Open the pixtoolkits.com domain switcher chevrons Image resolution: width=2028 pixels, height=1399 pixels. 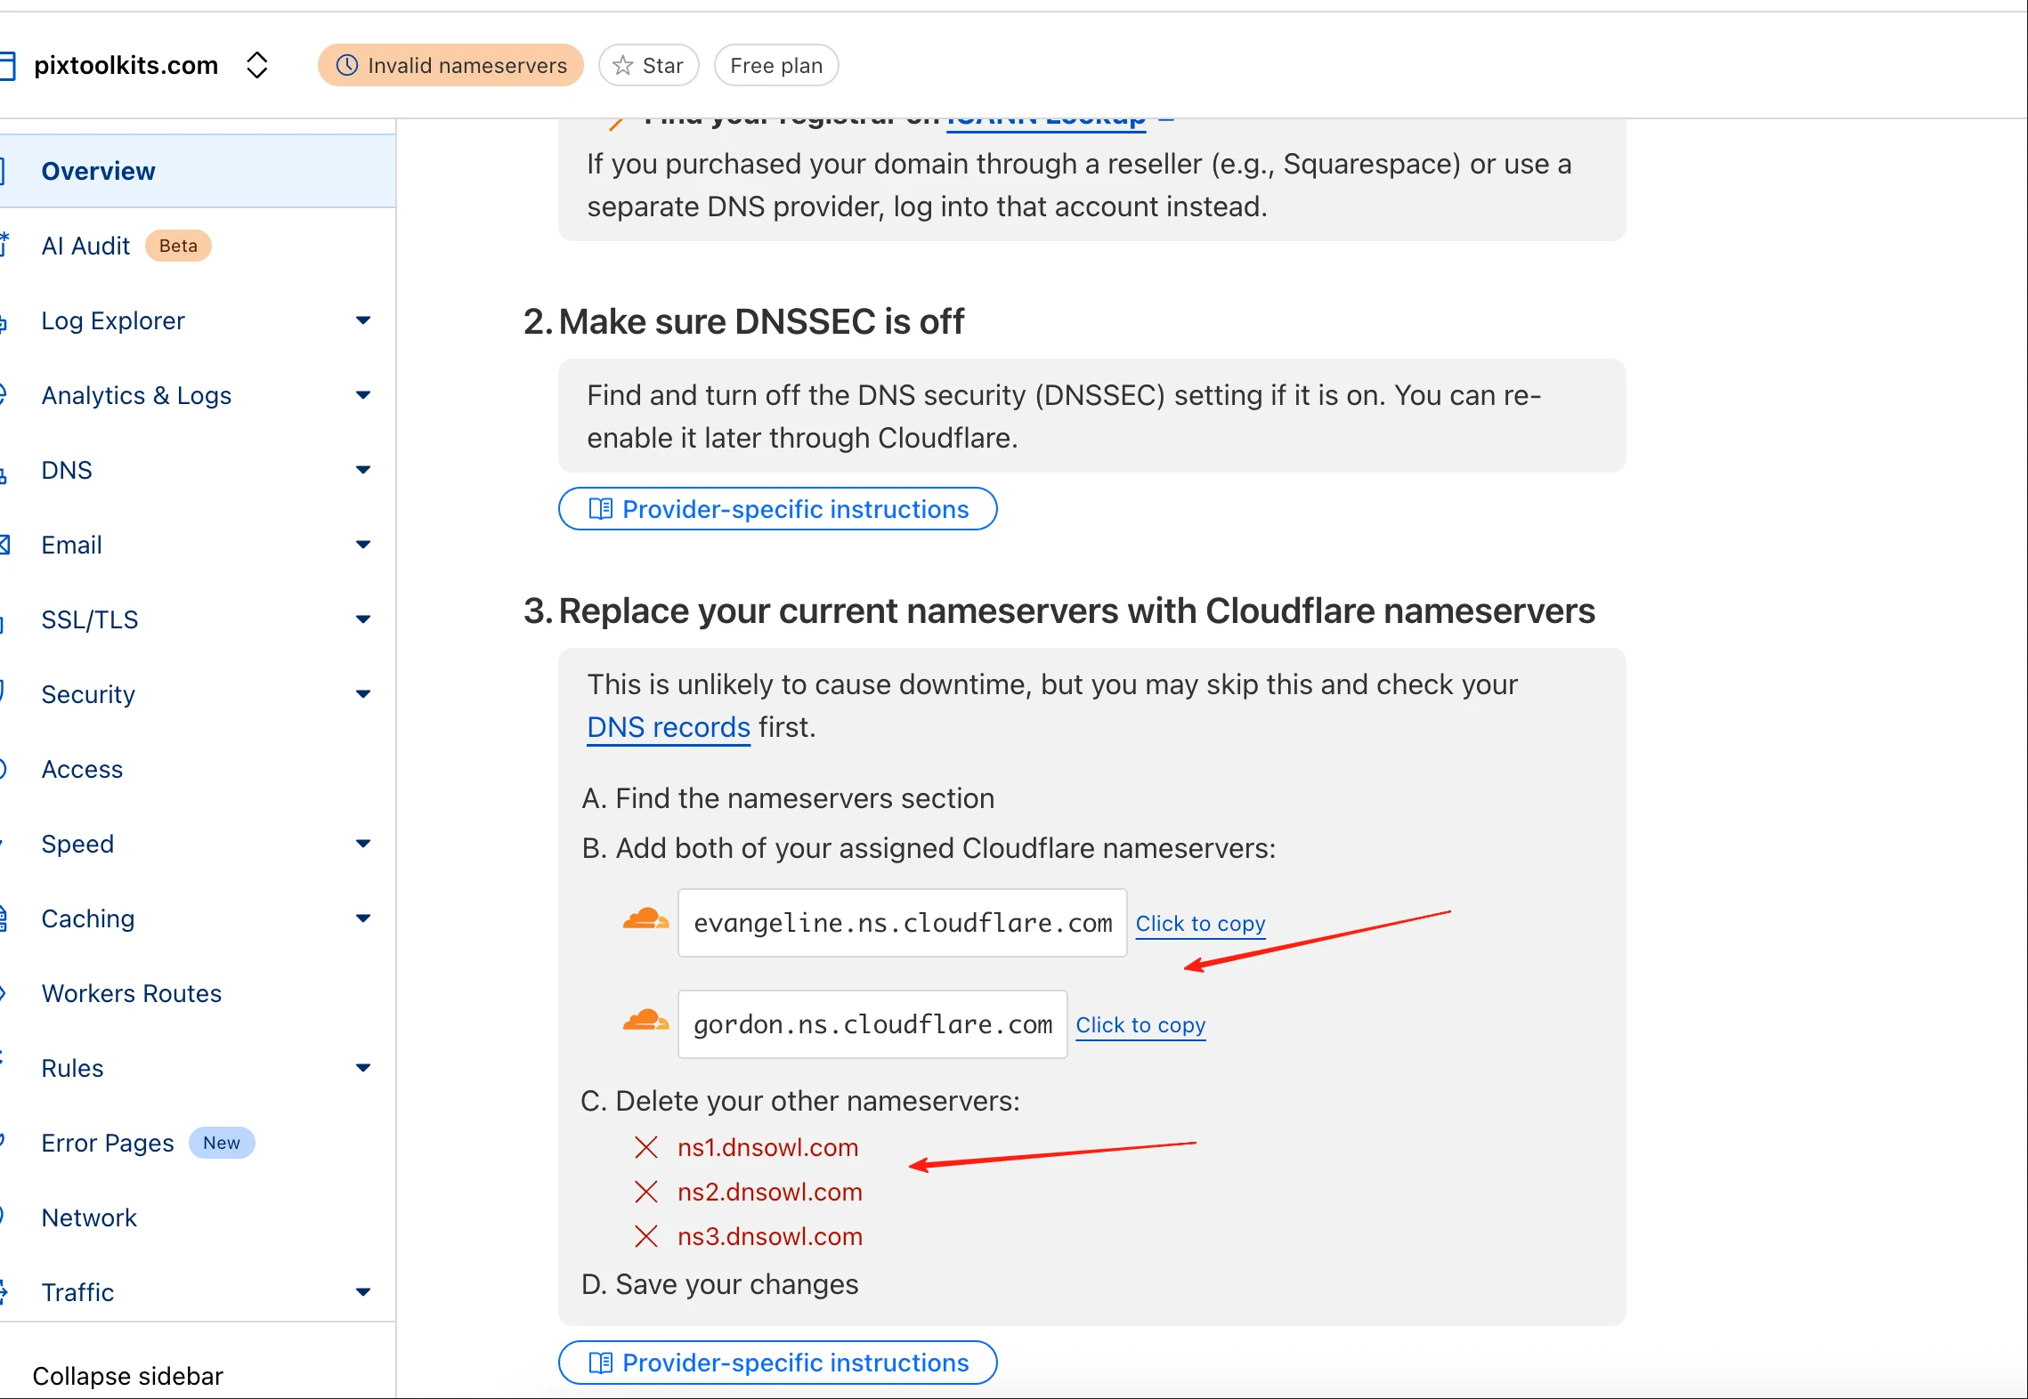[257, 65]
